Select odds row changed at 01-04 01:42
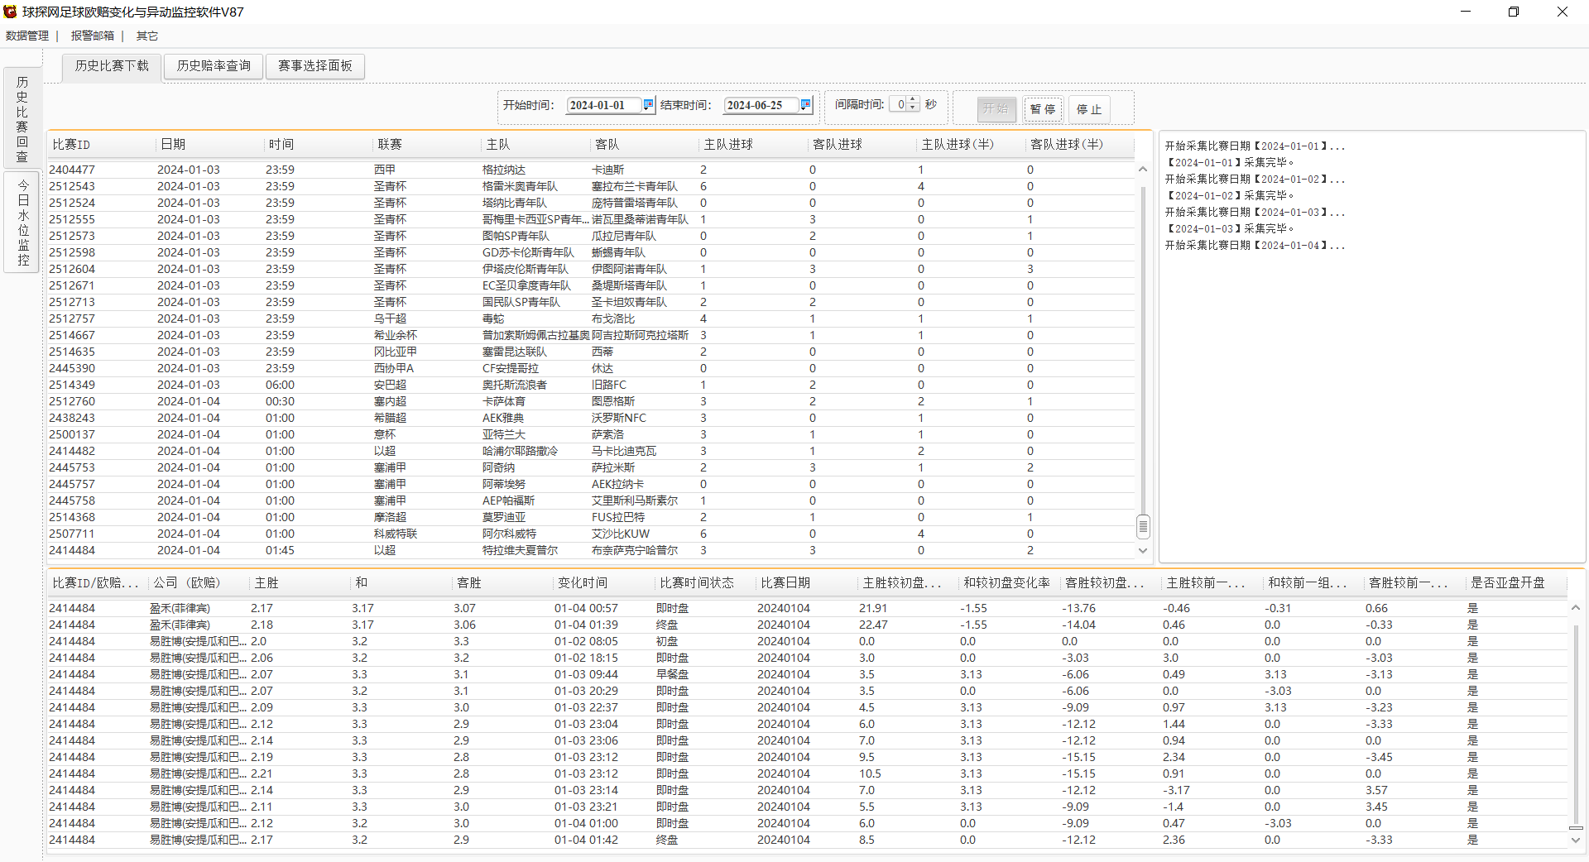This screenshot has height=862, width=1589. (808, 840)
